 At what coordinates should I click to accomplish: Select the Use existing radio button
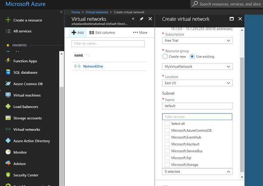click(192, 57)
